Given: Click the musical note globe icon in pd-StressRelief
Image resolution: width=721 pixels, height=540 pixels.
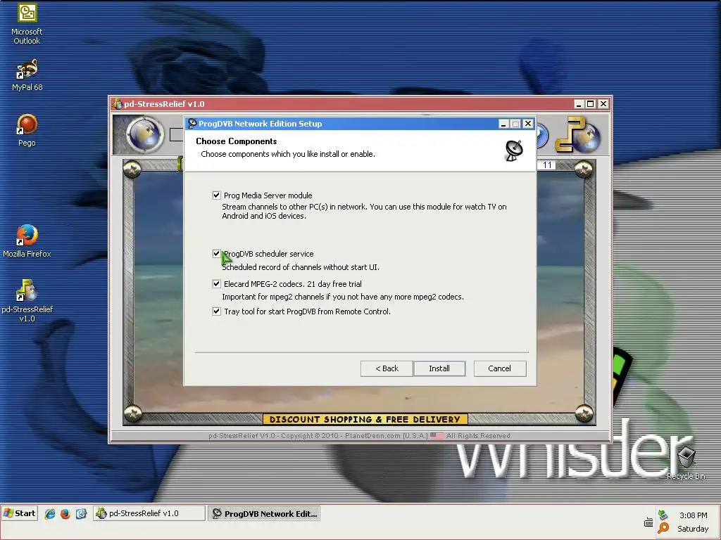Looking at the screenshot, I should [577, 134].
